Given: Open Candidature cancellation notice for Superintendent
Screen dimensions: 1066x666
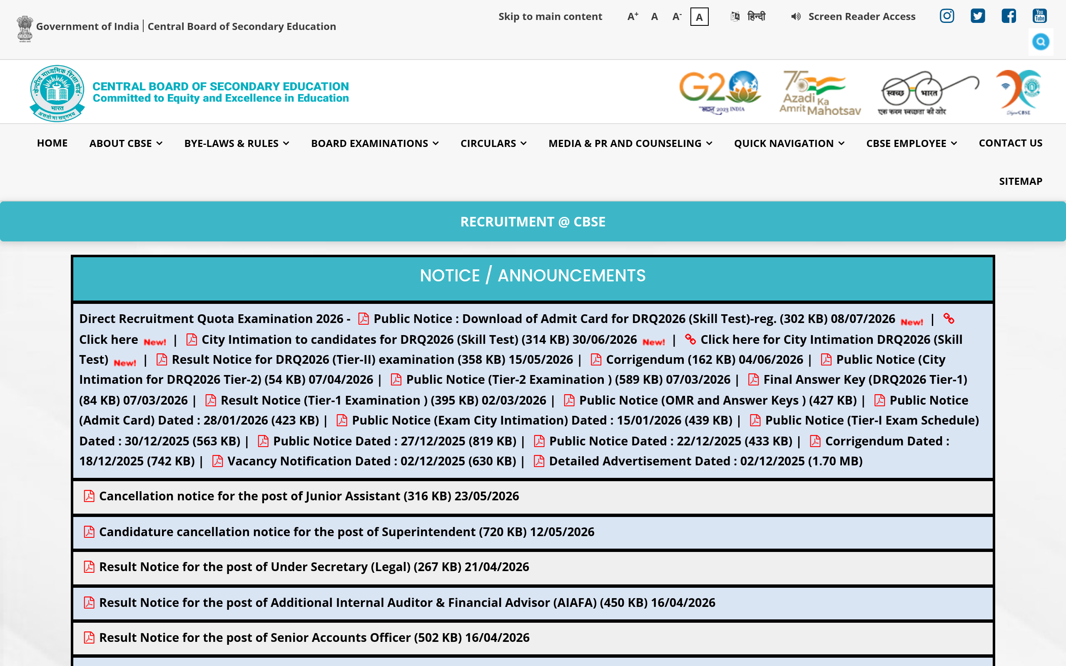Looking at the screenshot, I should point(347,532).
